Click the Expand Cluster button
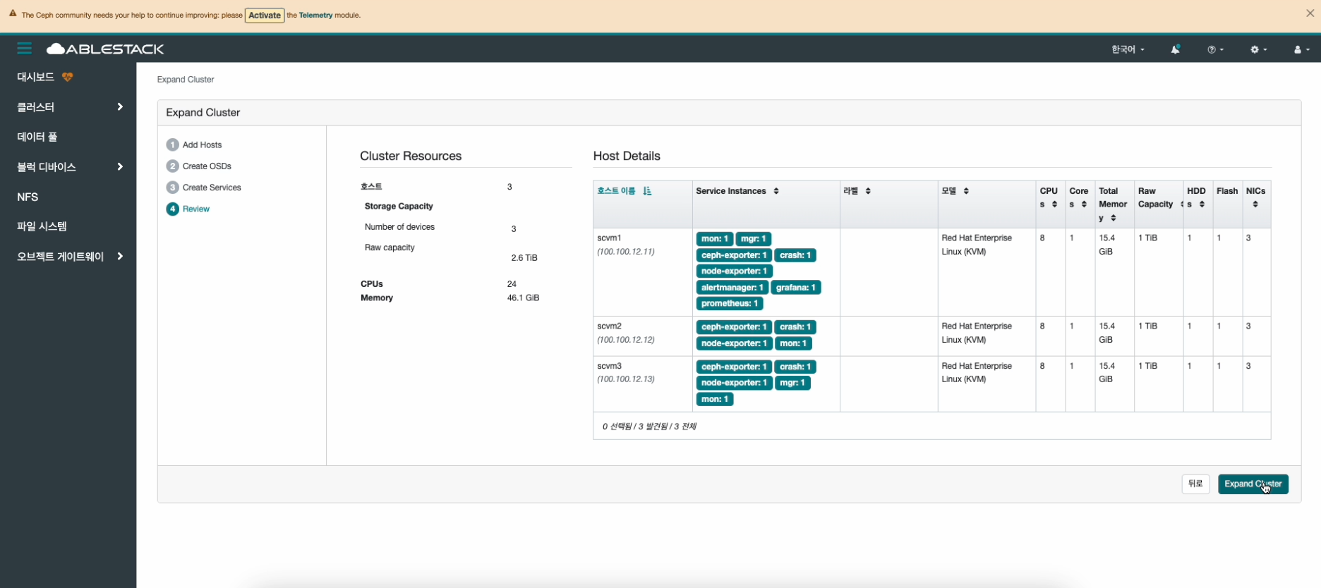Screen dimensions: 1321x588 click(1253, 484)
